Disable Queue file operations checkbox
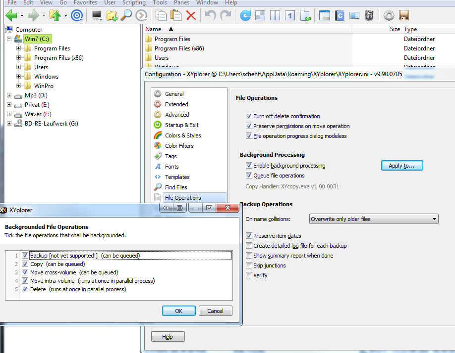This screenshot has height=353, width=455. [x=249, y=176]
